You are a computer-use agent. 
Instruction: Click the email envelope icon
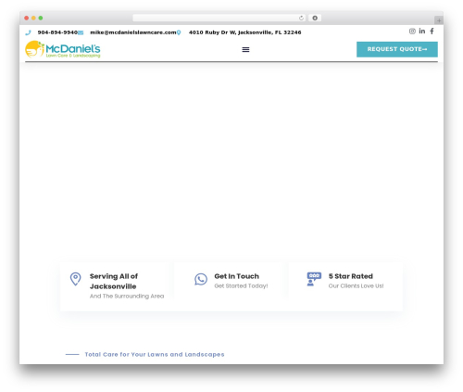(81, 32)
